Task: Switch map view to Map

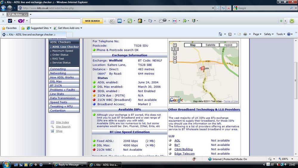Action: click(x=193, y=45)
